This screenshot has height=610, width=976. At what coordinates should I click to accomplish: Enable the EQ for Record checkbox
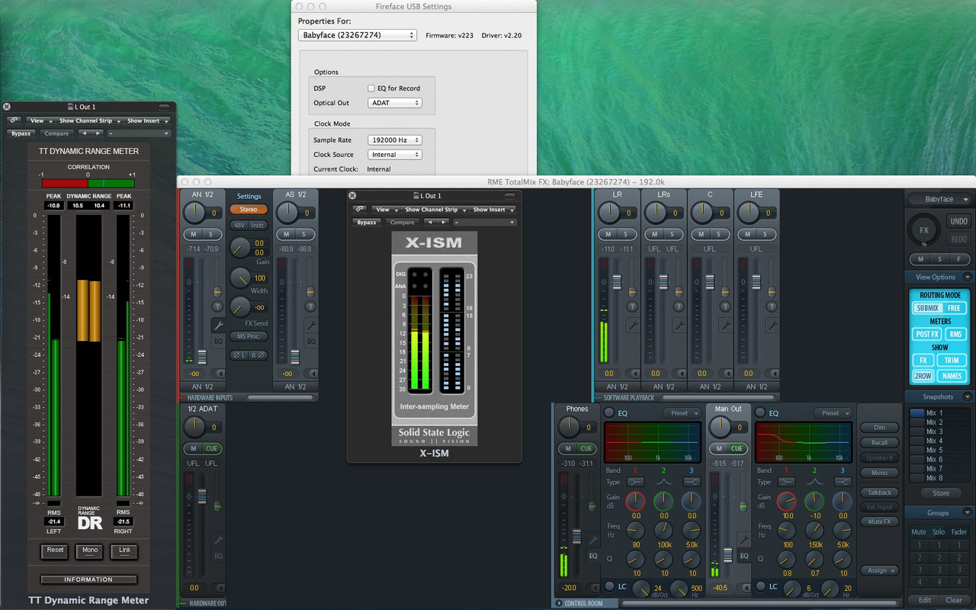click(371, 88)
